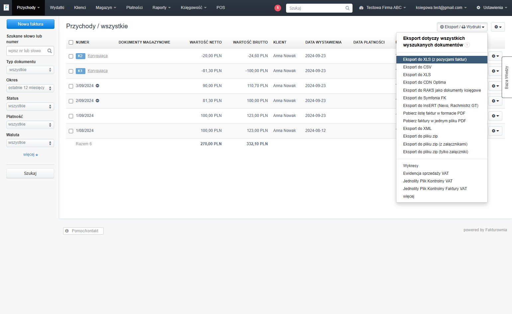Image resolution: width=512 pixels, height=314 pixels.
Task: Click the minus status icon next to 2/09/2024
Action: tap(97, 101)
